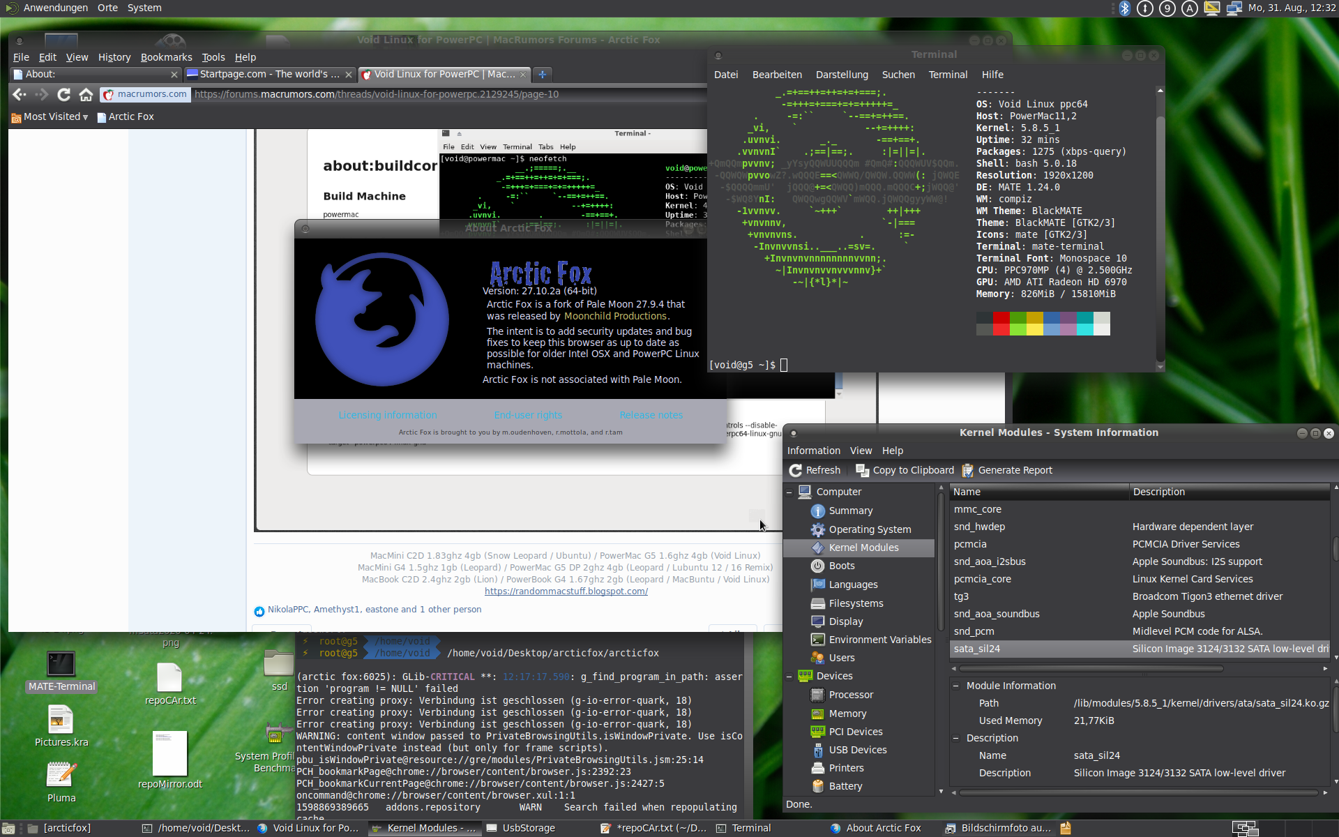This screenshot has width=1339, height=837.
Task: Click the clock in top panel
Action: click(1292, 8)
